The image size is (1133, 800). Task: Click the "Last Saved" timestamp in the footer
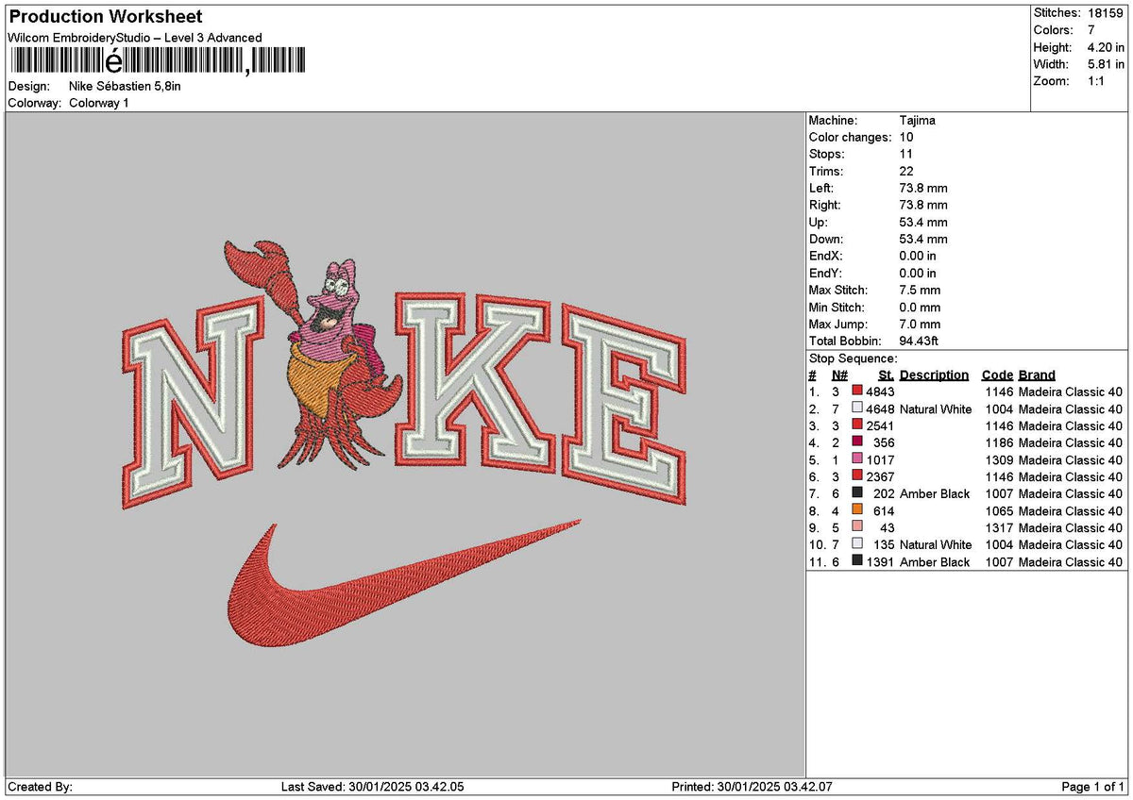(x=373, y=787)
